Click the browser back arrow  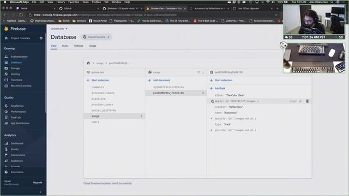tap(5, 15)
